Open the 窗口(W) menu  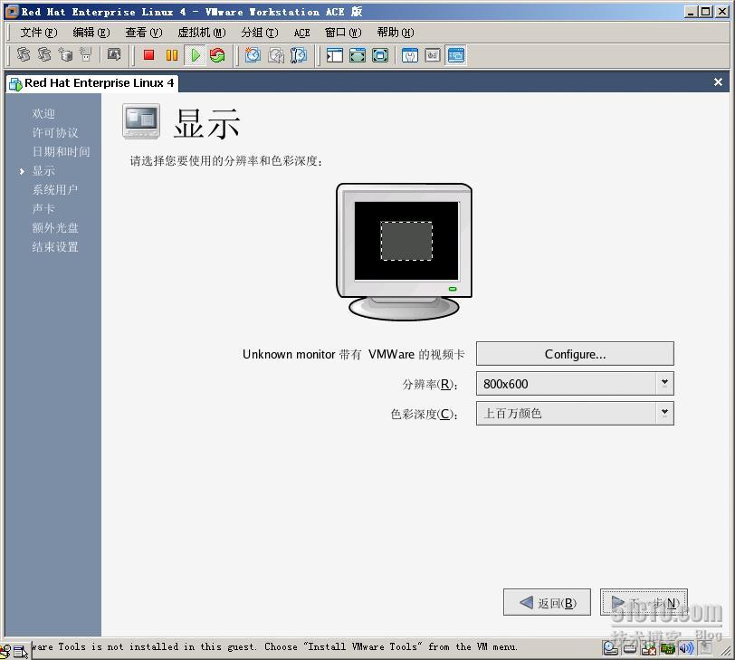point(343,33)
